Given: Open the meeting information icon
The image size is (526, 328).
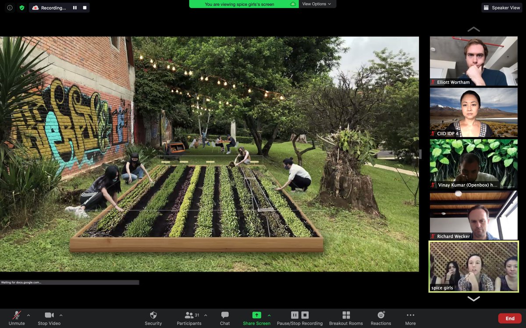Looking at the screenshot, I should pos(10,7).
